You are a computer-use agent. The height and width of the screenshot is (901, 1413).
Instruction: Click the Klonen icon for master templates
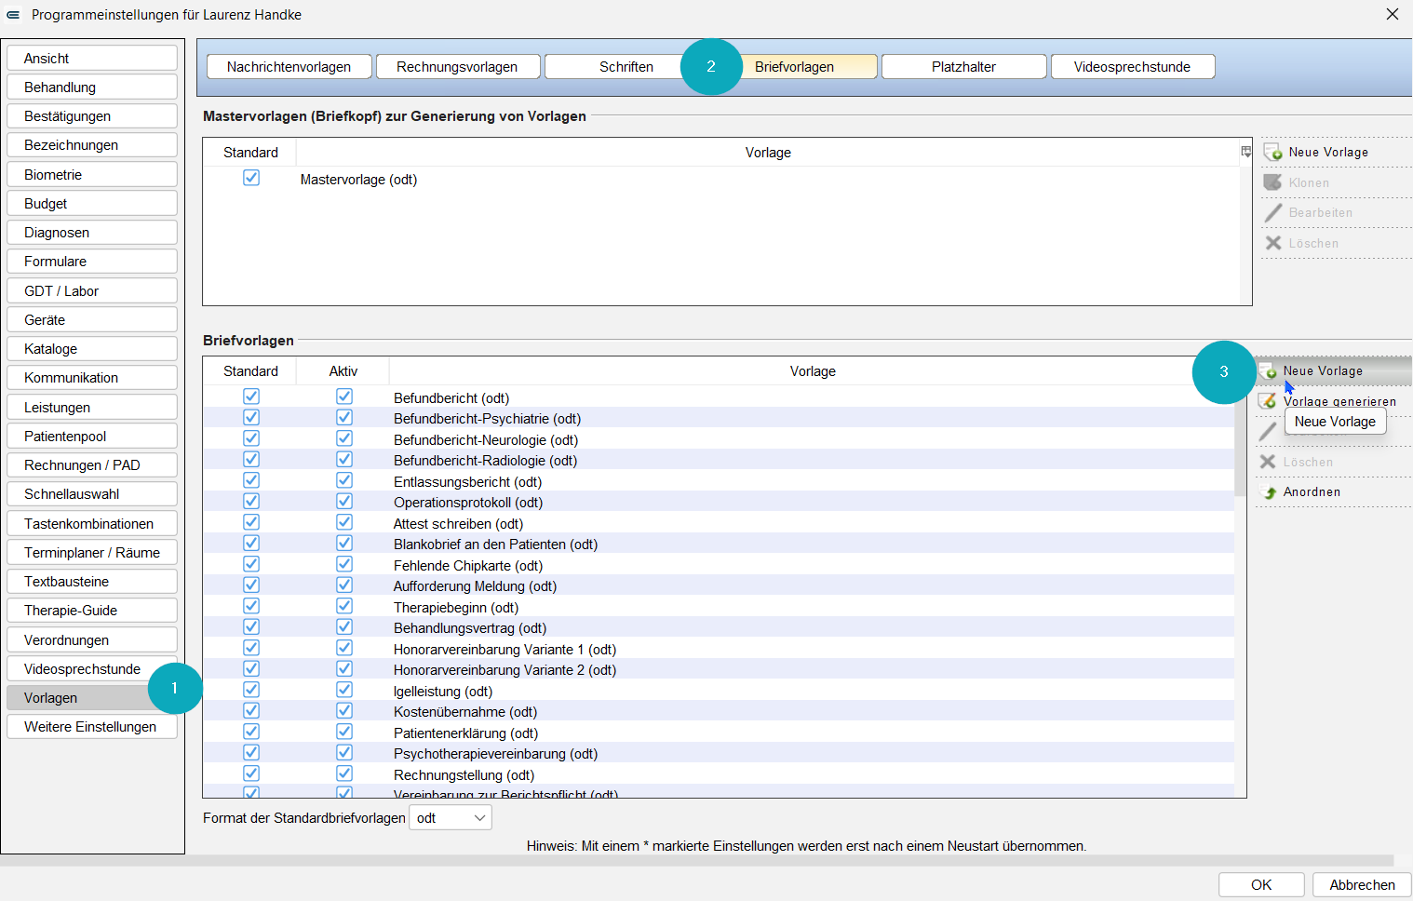1272,182
